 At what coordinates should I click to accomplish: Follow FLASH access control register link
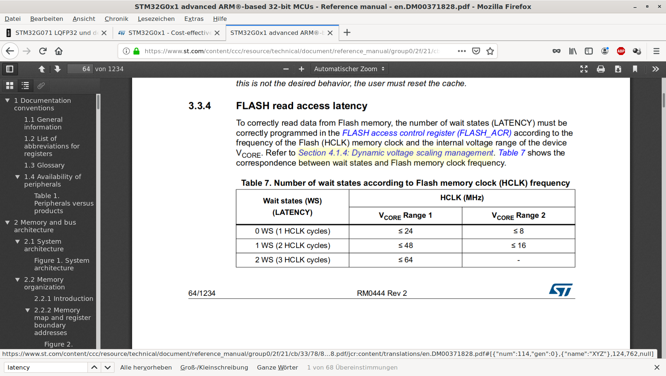[427, 133]
